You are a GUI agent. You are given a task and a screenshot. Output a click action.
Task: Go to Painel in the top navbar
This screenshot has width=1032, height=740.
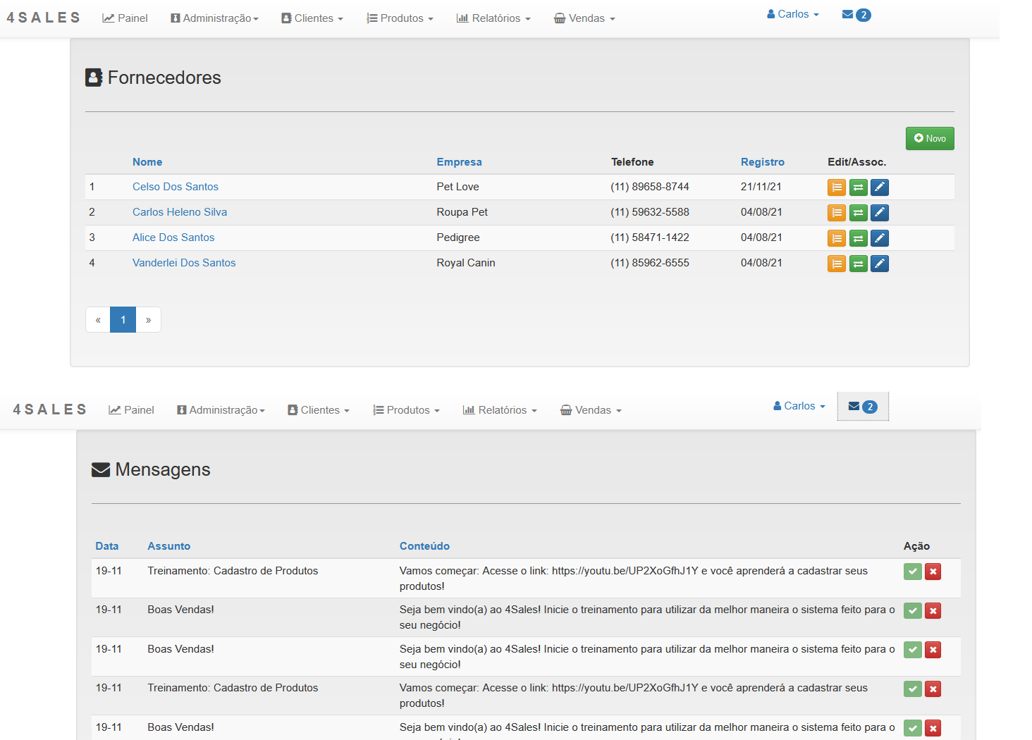tap(125, 18)
